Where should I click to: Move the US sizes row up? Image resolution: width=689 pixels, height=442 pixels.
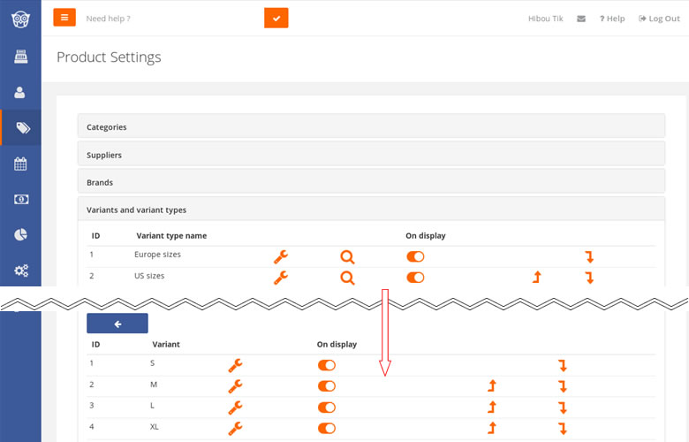(536, 277)
